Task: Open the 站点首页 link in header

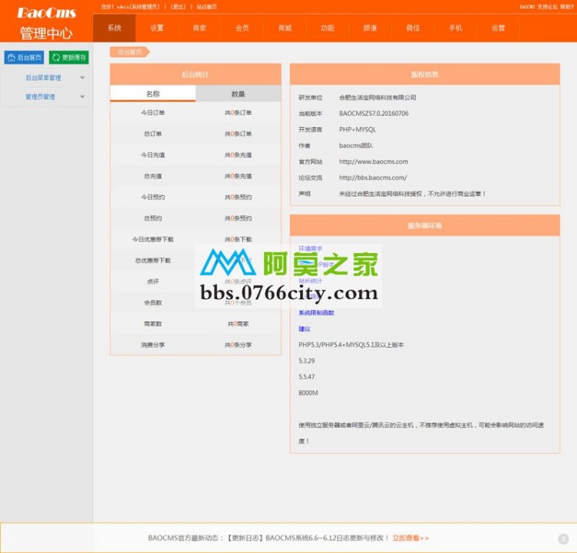Action: [206, 7]
